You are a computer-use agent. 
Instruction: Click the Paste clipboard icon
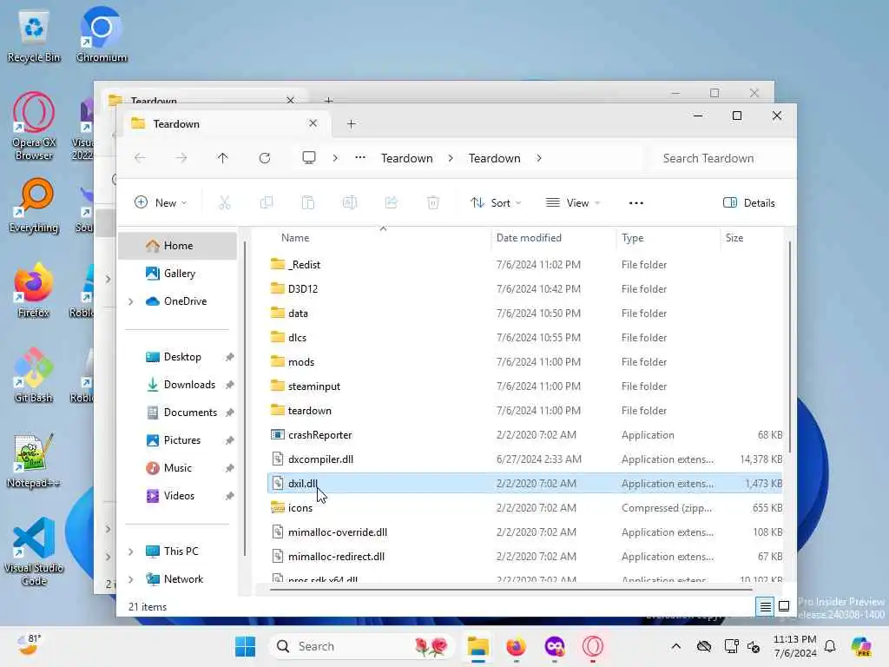tap(308, 202)
